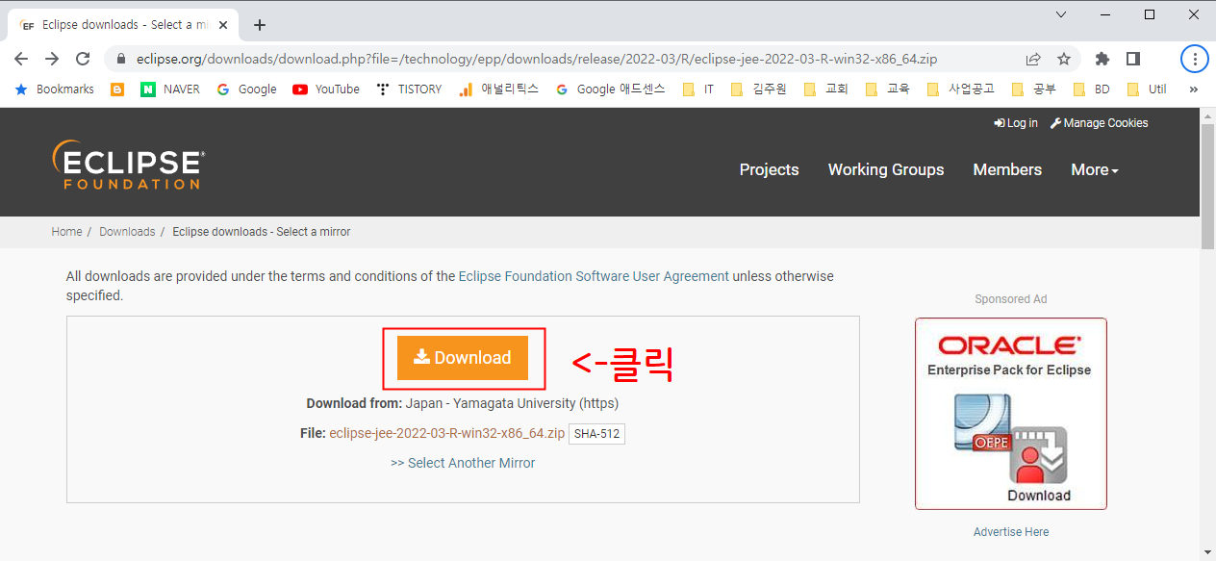Open the Google bookmark
Image resolution: width=1216 pixels, height=561 pixels.
(x=246, y=89)
